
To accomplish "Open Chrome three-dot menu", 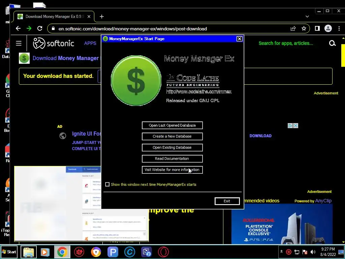I will (339, 28).
